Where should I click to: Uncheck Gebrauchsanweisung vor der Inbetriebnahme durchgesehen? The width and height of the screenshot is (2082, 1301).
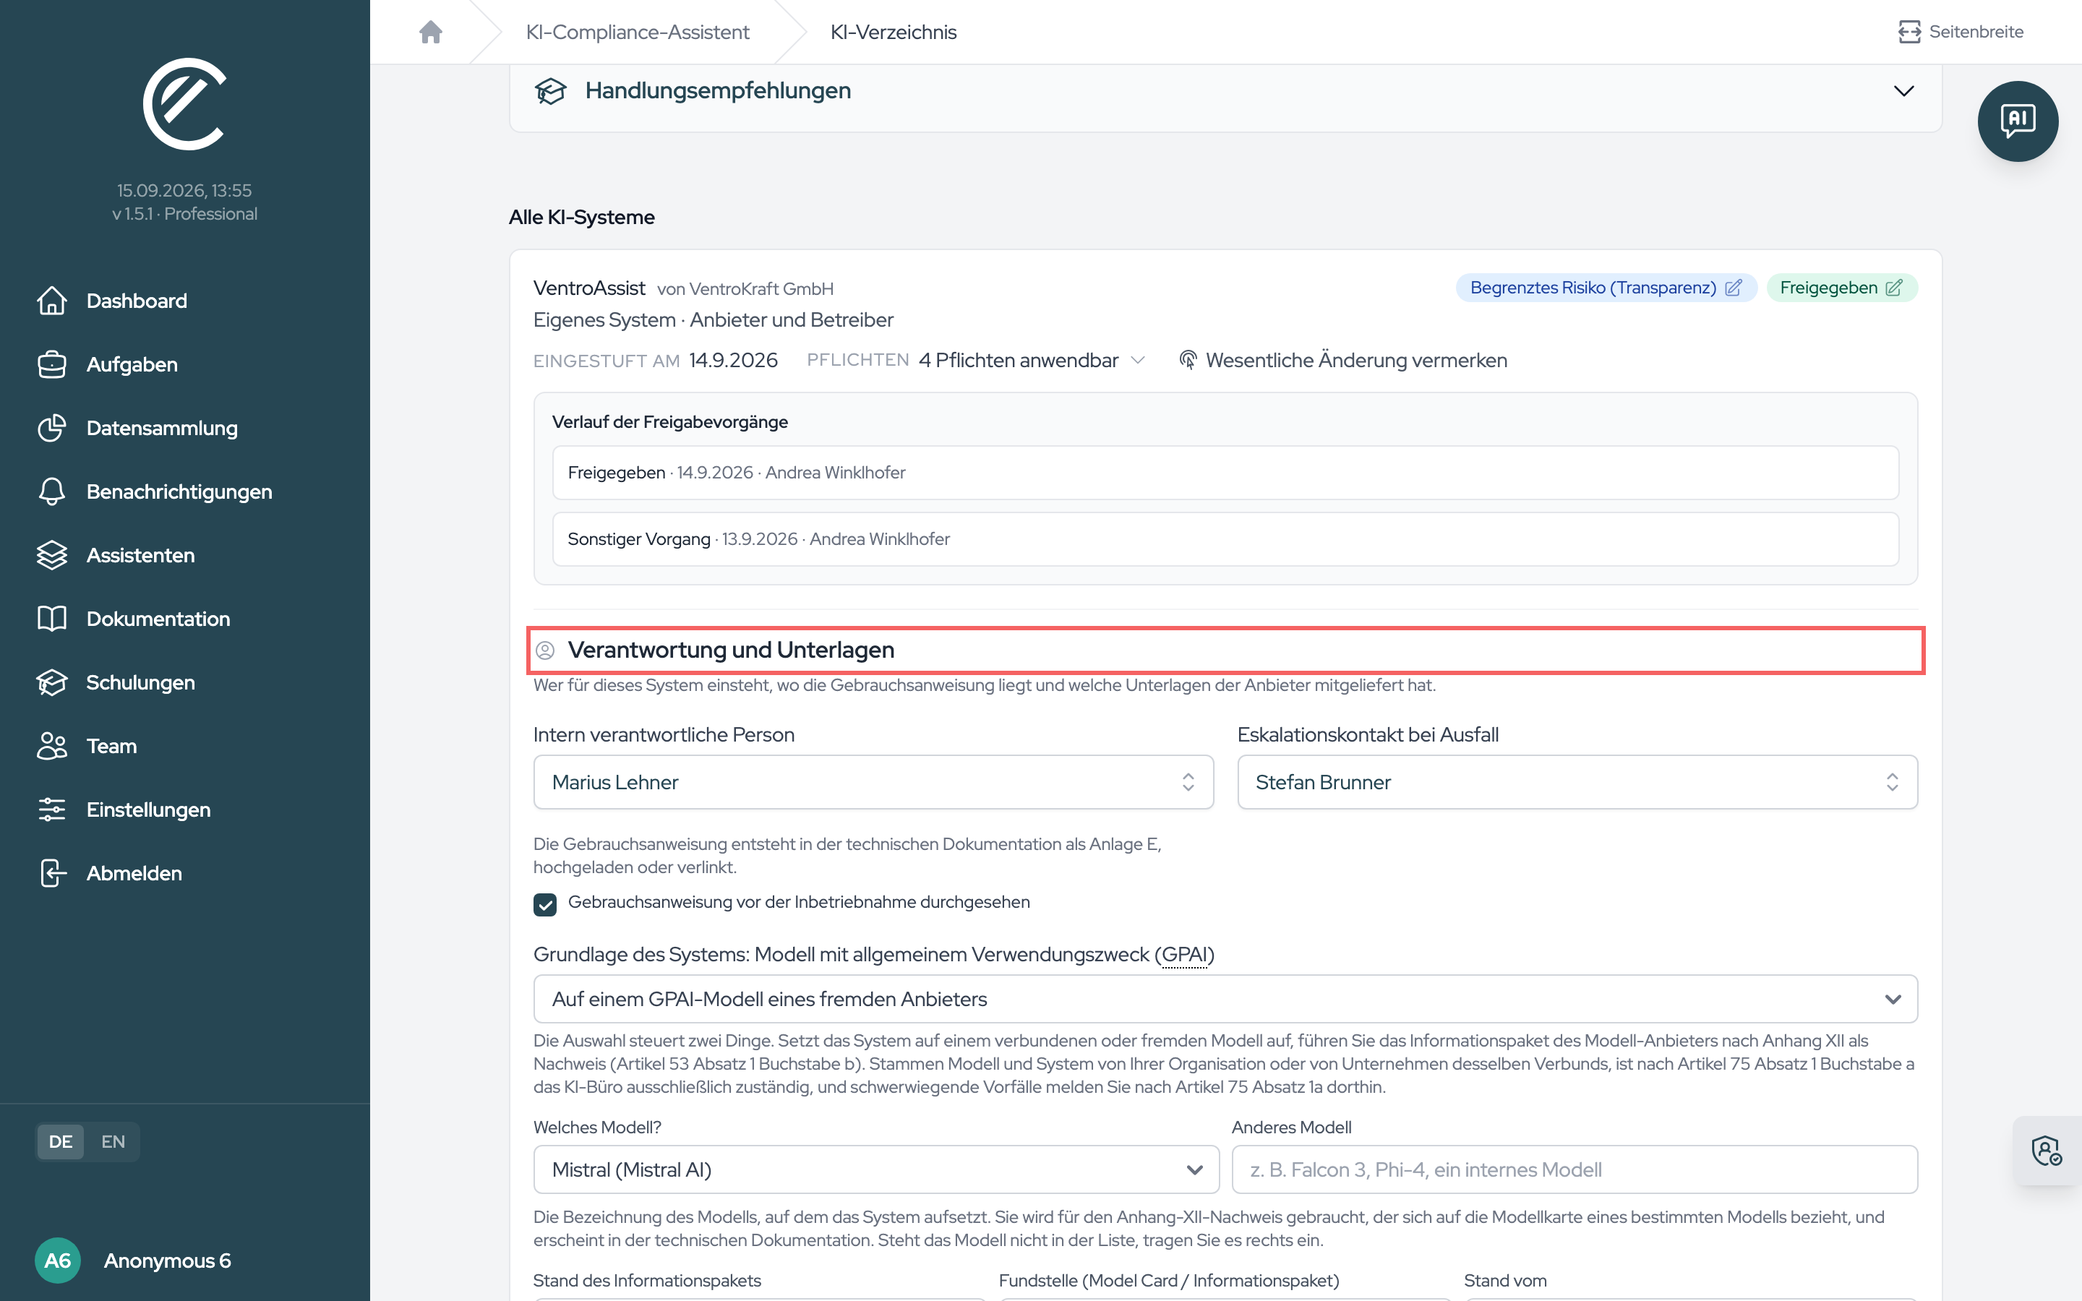544,903
